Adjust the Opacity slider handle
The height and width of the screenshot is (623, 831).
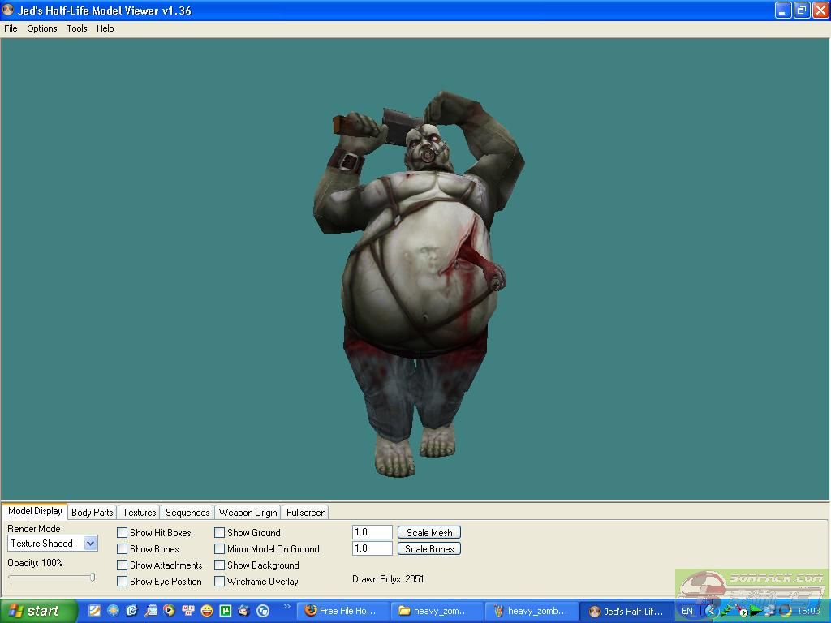click(x=93, y=578)
